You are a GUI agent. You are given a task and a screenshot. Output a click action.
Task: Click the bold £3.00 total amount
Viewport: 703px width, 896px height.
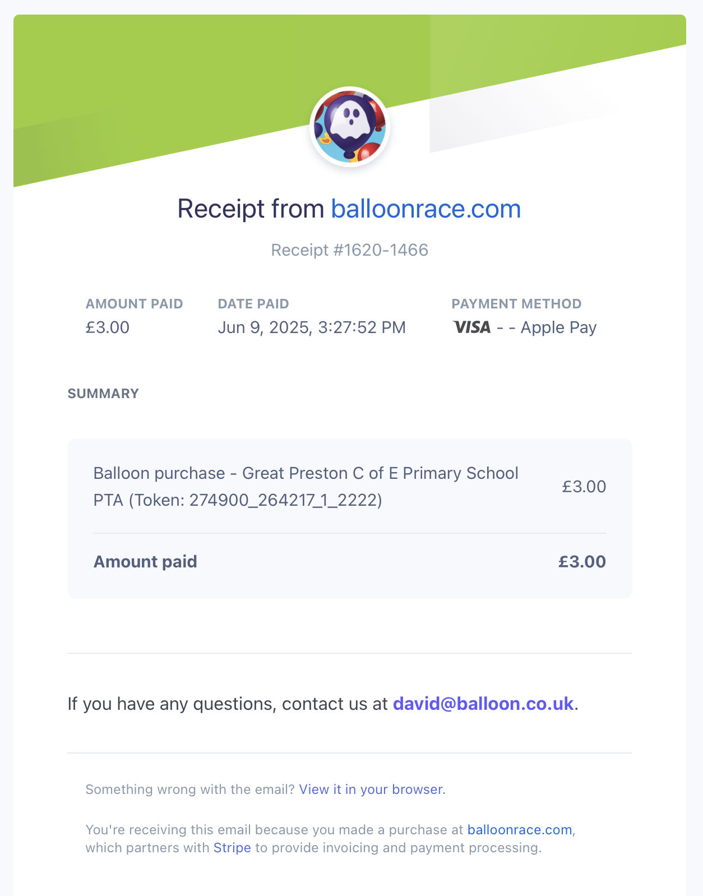point(582,562)
